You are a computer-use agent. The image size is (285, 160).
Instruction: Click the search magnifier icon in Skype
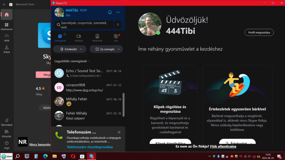pos(58,25)
